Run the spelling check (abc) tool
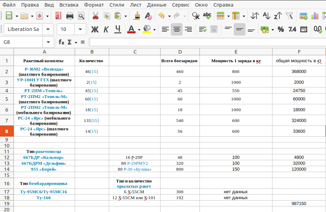 click(x=207, y=16)
